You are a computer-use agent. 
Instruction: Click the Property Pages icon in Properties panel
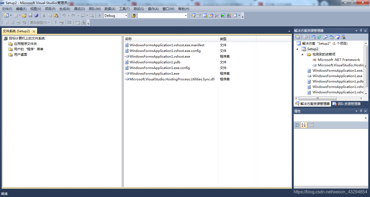coord(311,125)
